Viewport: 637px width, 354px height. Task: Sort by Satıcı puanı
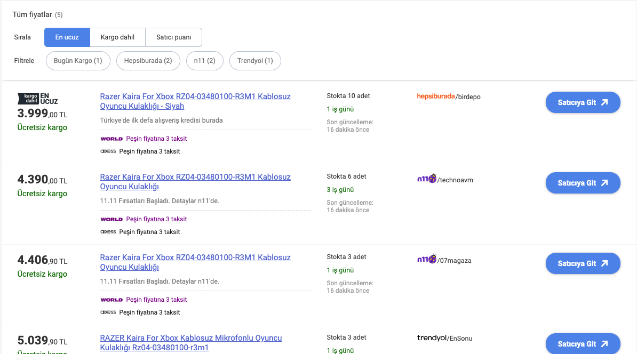(173, 37)
